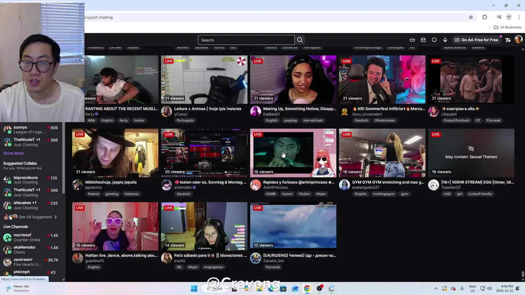Select the Kalastus tag
Screen dimensions: 525x295
click(x=132, y=194)
